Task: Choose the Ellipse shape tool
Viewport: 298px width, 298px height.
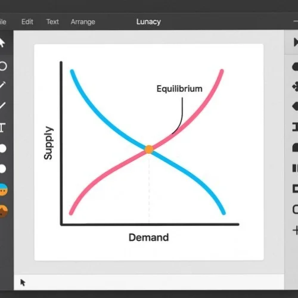Action: (x=3, y=66)
